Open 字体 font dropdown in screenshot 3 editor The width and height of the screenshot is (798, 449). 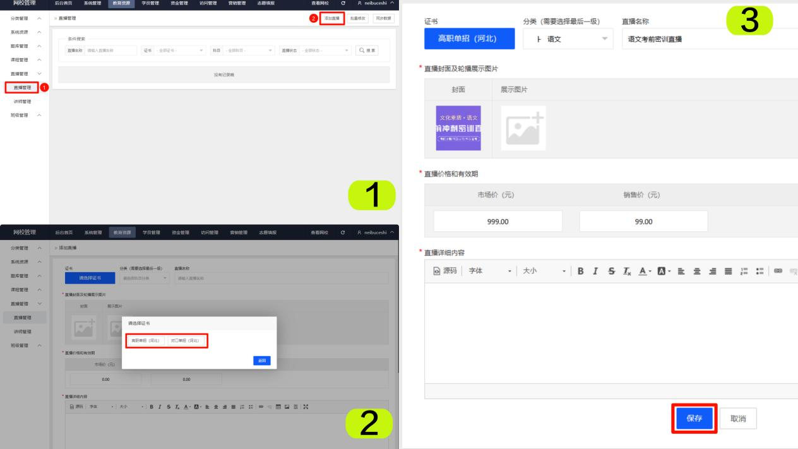[490, 270]
